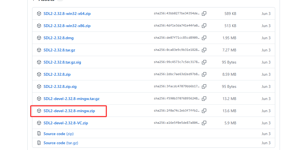This screenshot has width=291, height=150.
Task: Open the SDL2-2.32.8-win32-x86.zip link
Action: click(67, 26)
